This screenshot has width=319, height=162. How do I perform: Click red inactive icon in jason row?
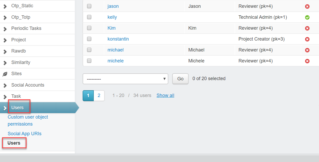point(307,7)
